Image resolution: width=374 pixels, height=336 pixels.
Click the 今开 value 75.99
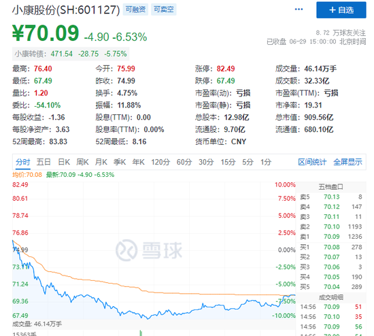126,69
